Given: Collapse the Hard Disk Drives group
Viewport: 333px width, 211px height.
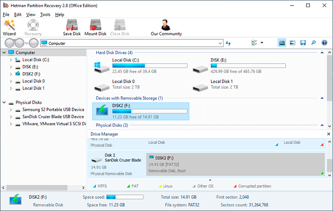Looking at the screenshot, I should 322,53.
